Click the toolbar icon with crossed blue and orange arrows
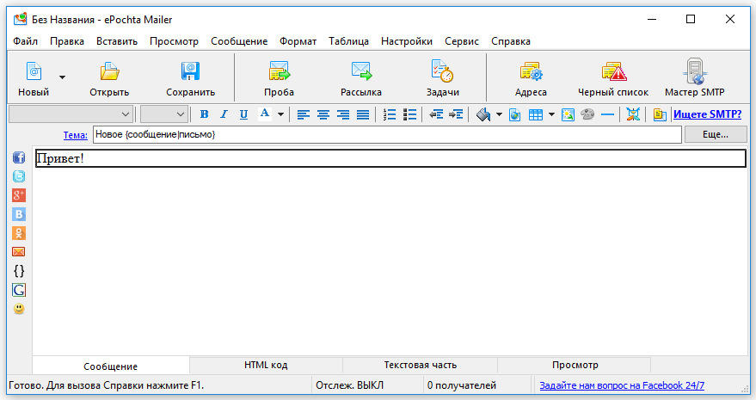The image size is (756, 400). [633, 114]
